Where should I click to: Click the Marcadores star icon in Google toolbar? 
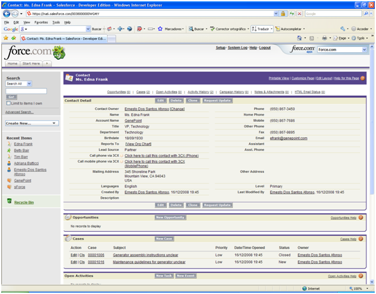pos(160,29)
